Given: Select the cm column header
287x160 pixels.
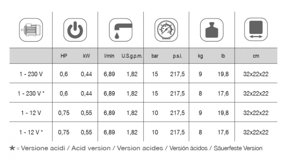Looking at the screenshot, I should pyautogui.click(x=256, y=56).
